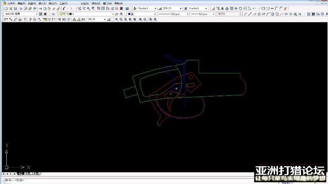Click the last-tab navigation arrow
Screen dimensions: 328x184
[15, 174]
